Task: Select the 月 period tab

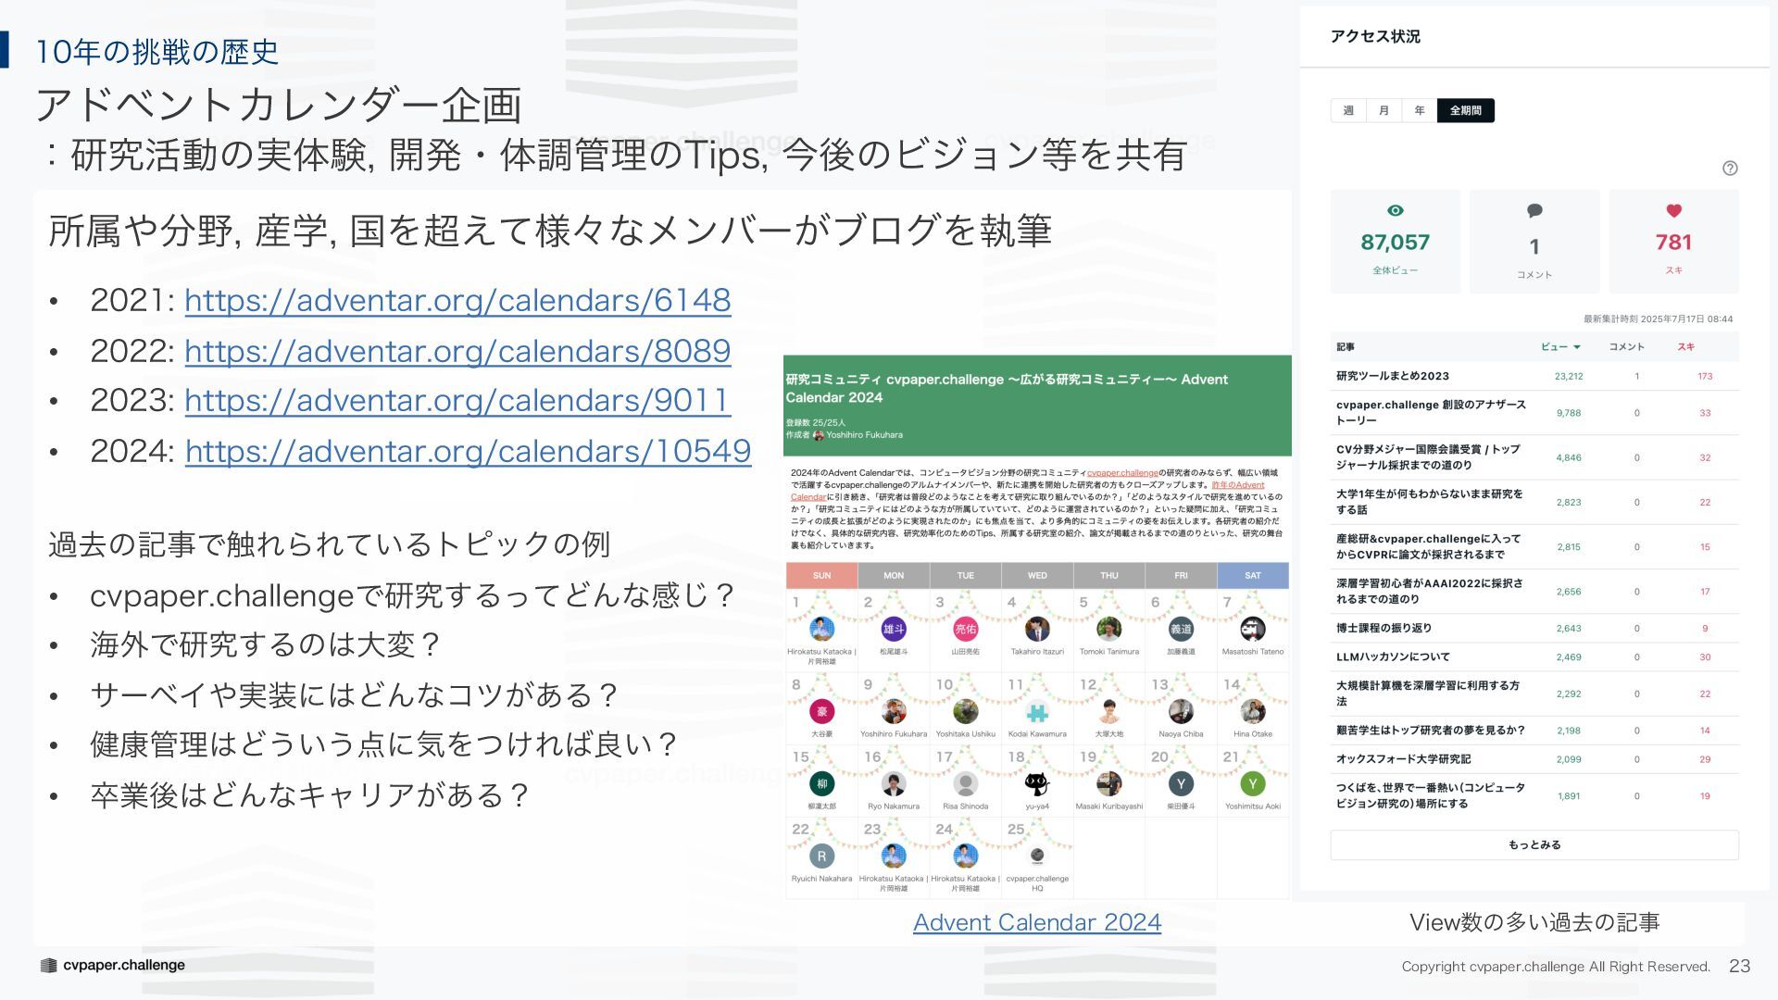Action: click(x=1384, y=110)
